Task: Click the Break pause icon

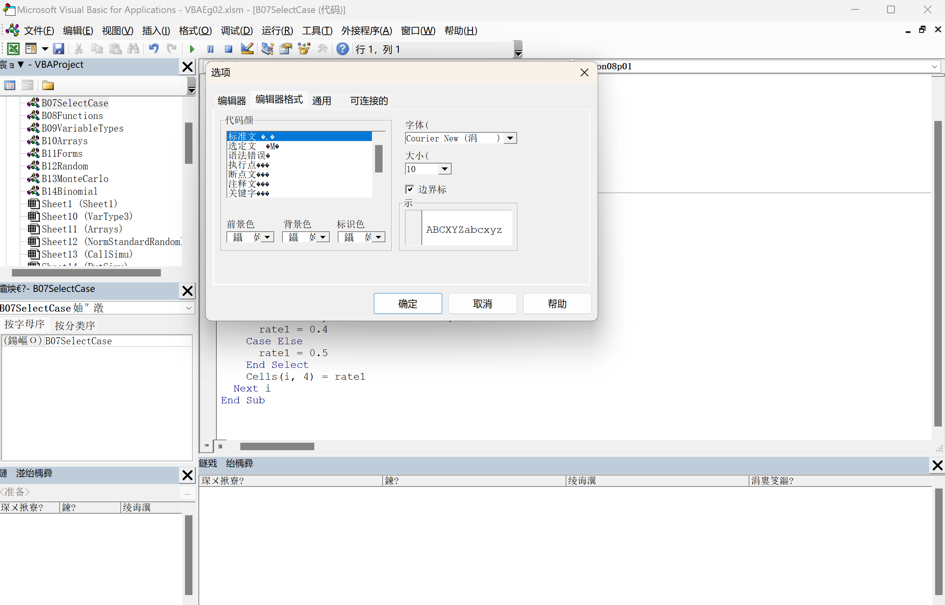Action: click(210, 49)
